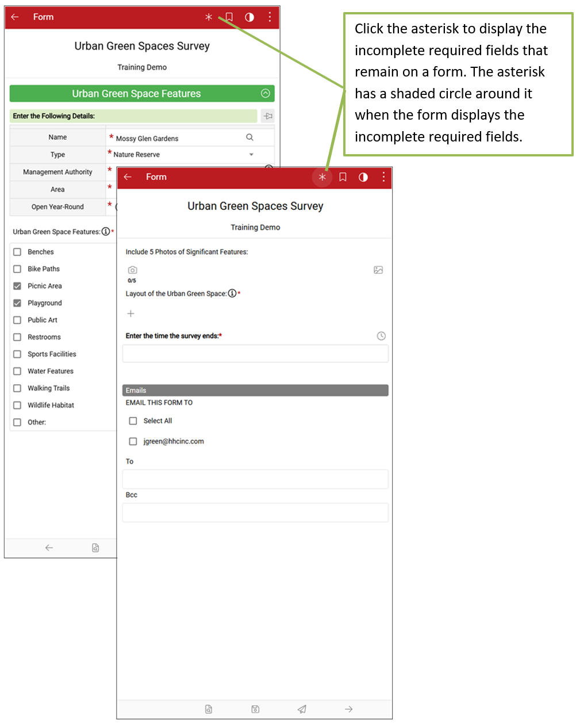Open the Type dropdown showing Nature Reserve

[x=251, y=155]
